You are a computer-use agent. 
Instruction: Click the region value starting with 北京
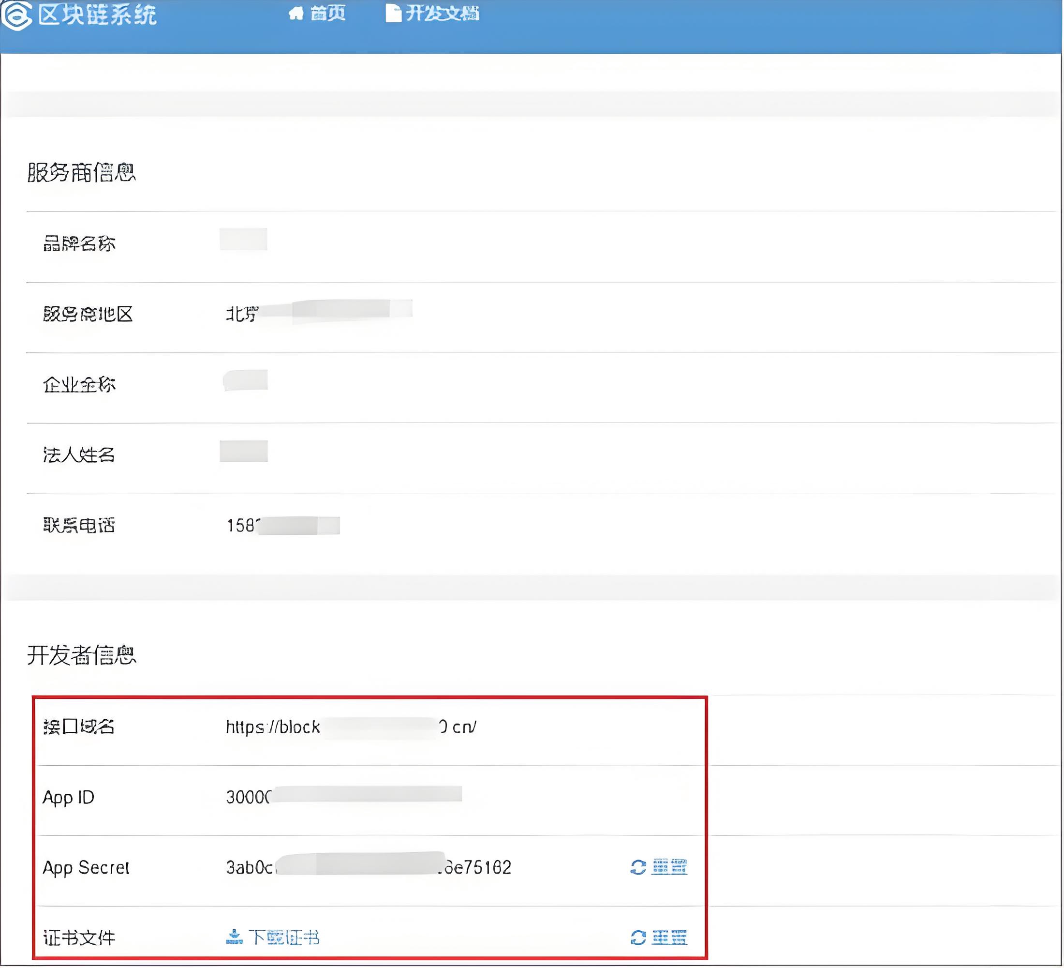[x=319, y=312]
